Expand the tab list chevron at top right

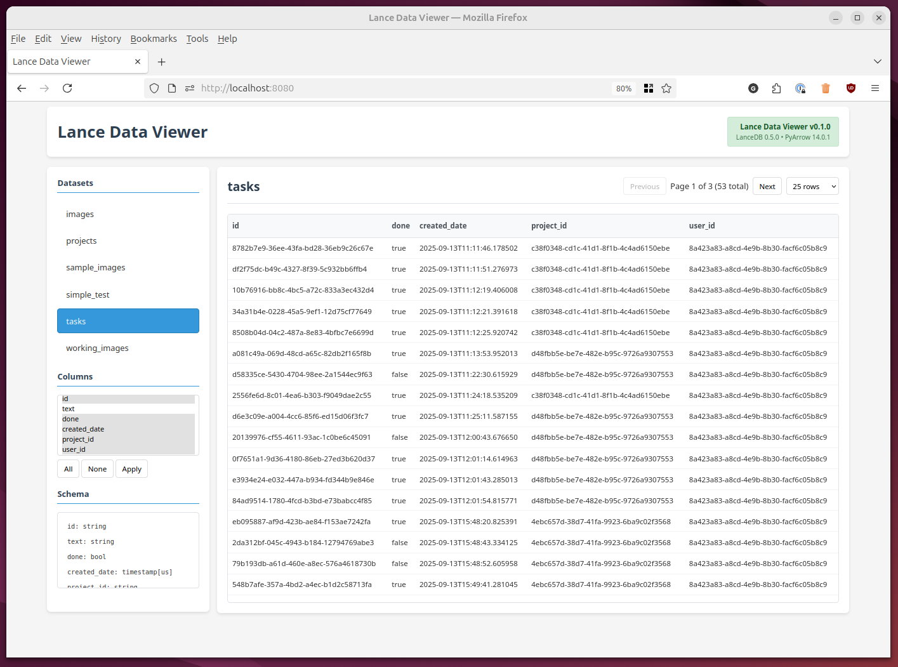click(x=878, y=62)
